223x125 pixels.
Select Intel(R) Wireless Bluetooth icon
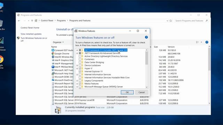point(53,57)
